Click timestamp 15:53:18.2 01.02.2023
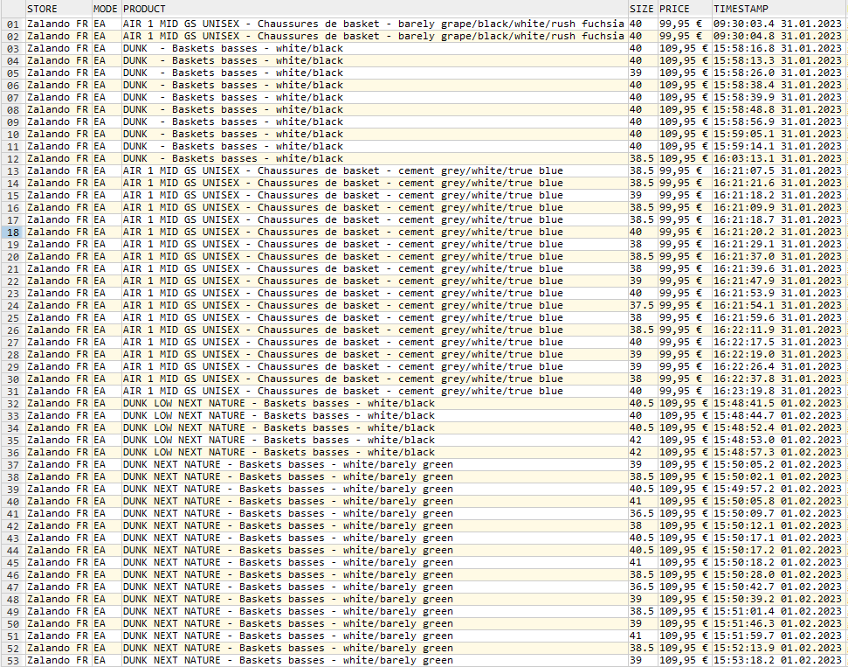848x667 pixels. point(777,661)
